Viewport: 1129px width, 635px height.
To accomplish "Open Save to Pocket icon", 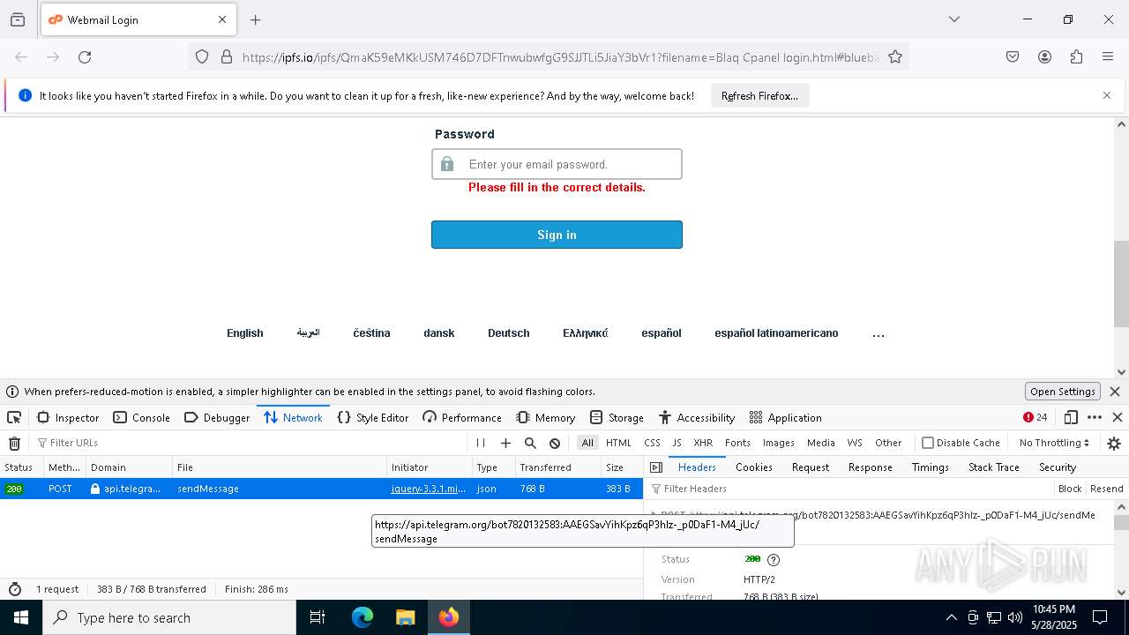I will 1013,57.
